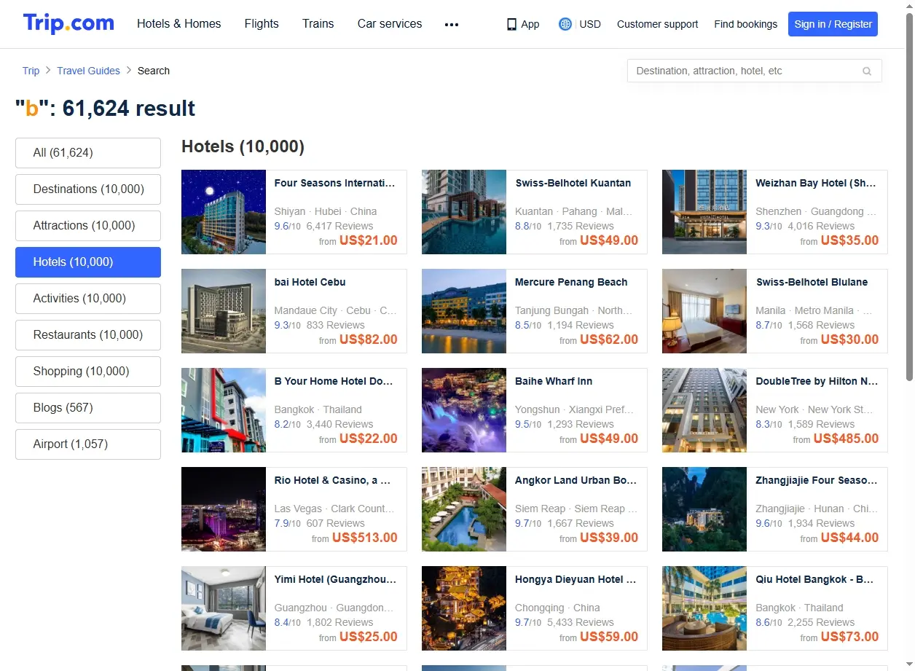The width and height of the screenshot is (915, 671).
Task: Click Qiu Hotel Bangkok title
Action: 814,579
